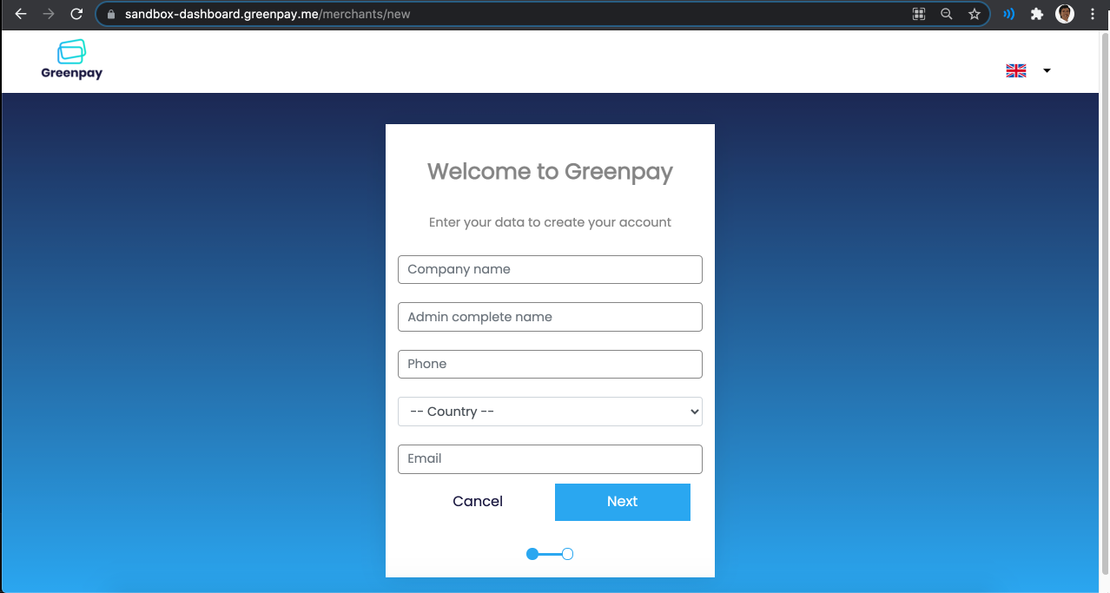Open the QR code icon in address bar

[x=919, y=14]
